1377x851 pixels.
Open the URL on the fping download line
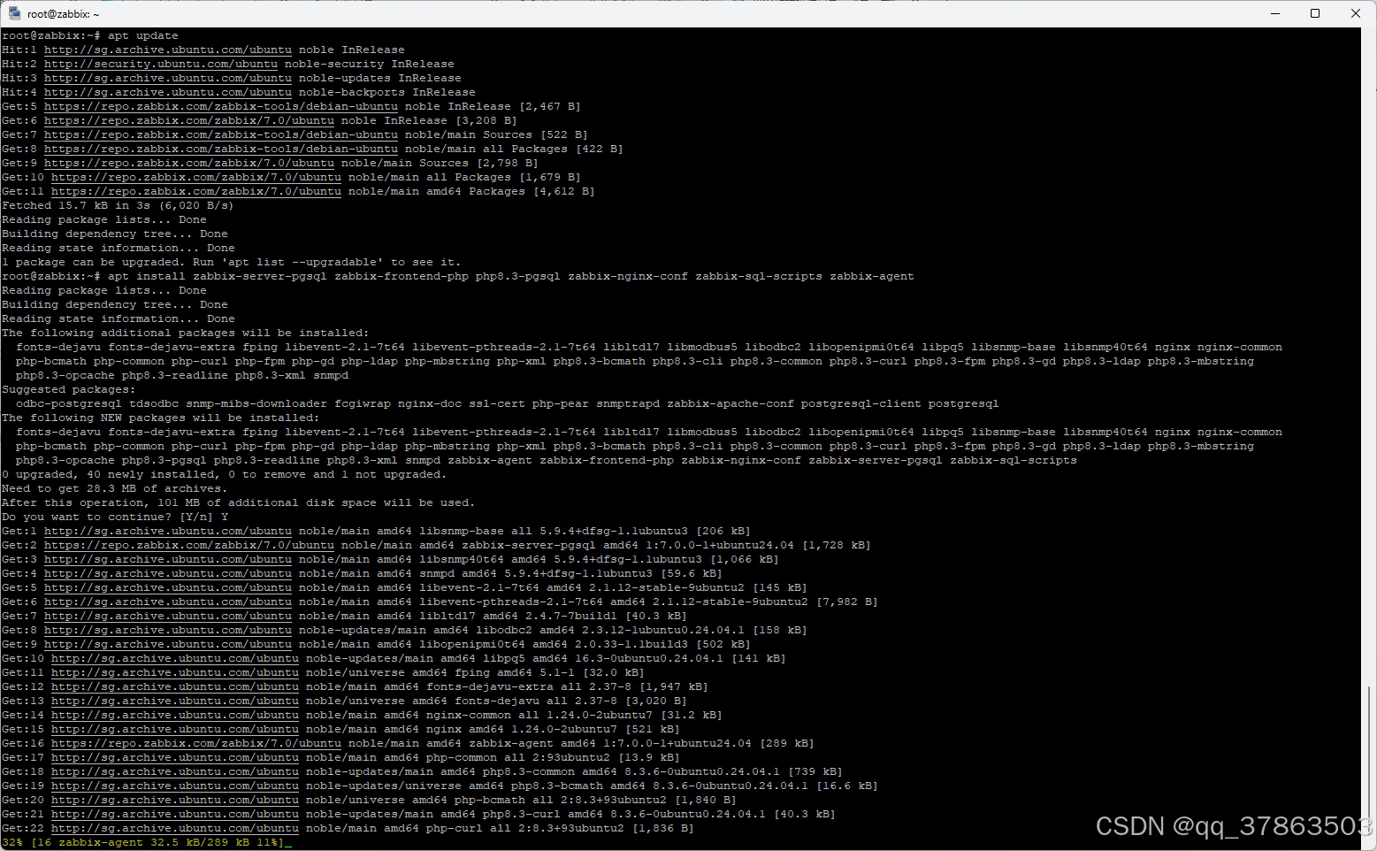pos(175,673)
